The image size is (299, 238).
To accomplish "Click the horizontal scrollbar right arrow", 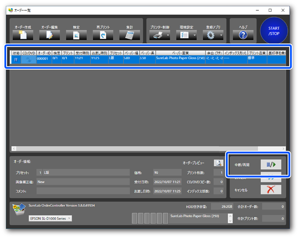I will point(284,149).
